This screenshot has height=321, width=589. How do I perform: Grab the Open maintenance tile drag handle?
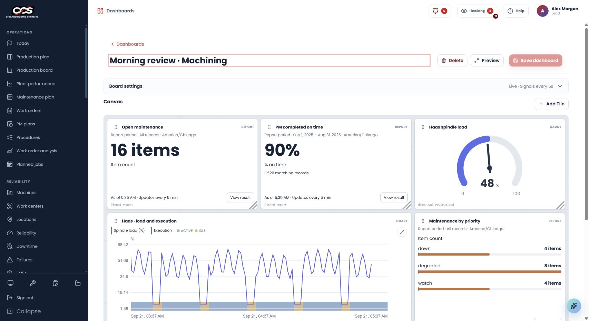(116, 127)
